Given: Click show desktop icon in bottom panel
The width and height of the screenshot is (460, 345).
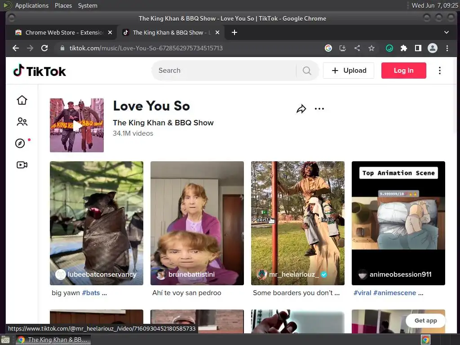Looking at the screenshot, I should tap(5, 340).
